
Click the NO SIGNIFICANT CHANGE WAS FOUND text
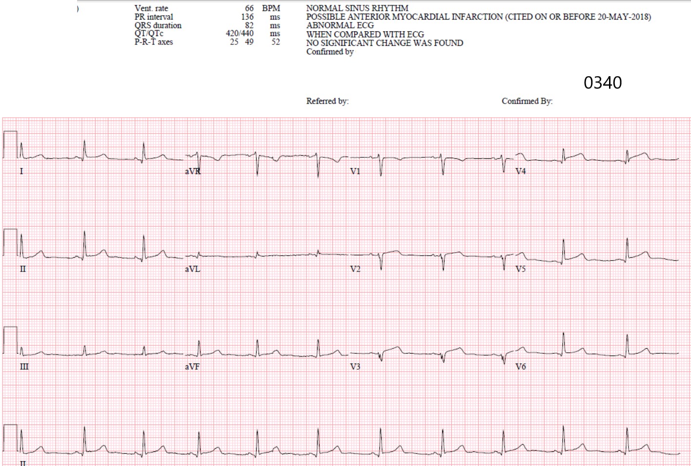(385, 42)
